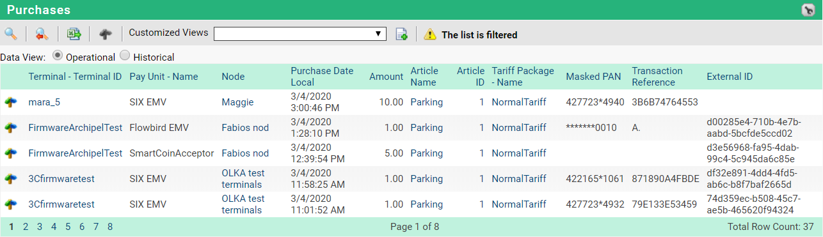Sort by External ID column header

[x=730, y=77]
